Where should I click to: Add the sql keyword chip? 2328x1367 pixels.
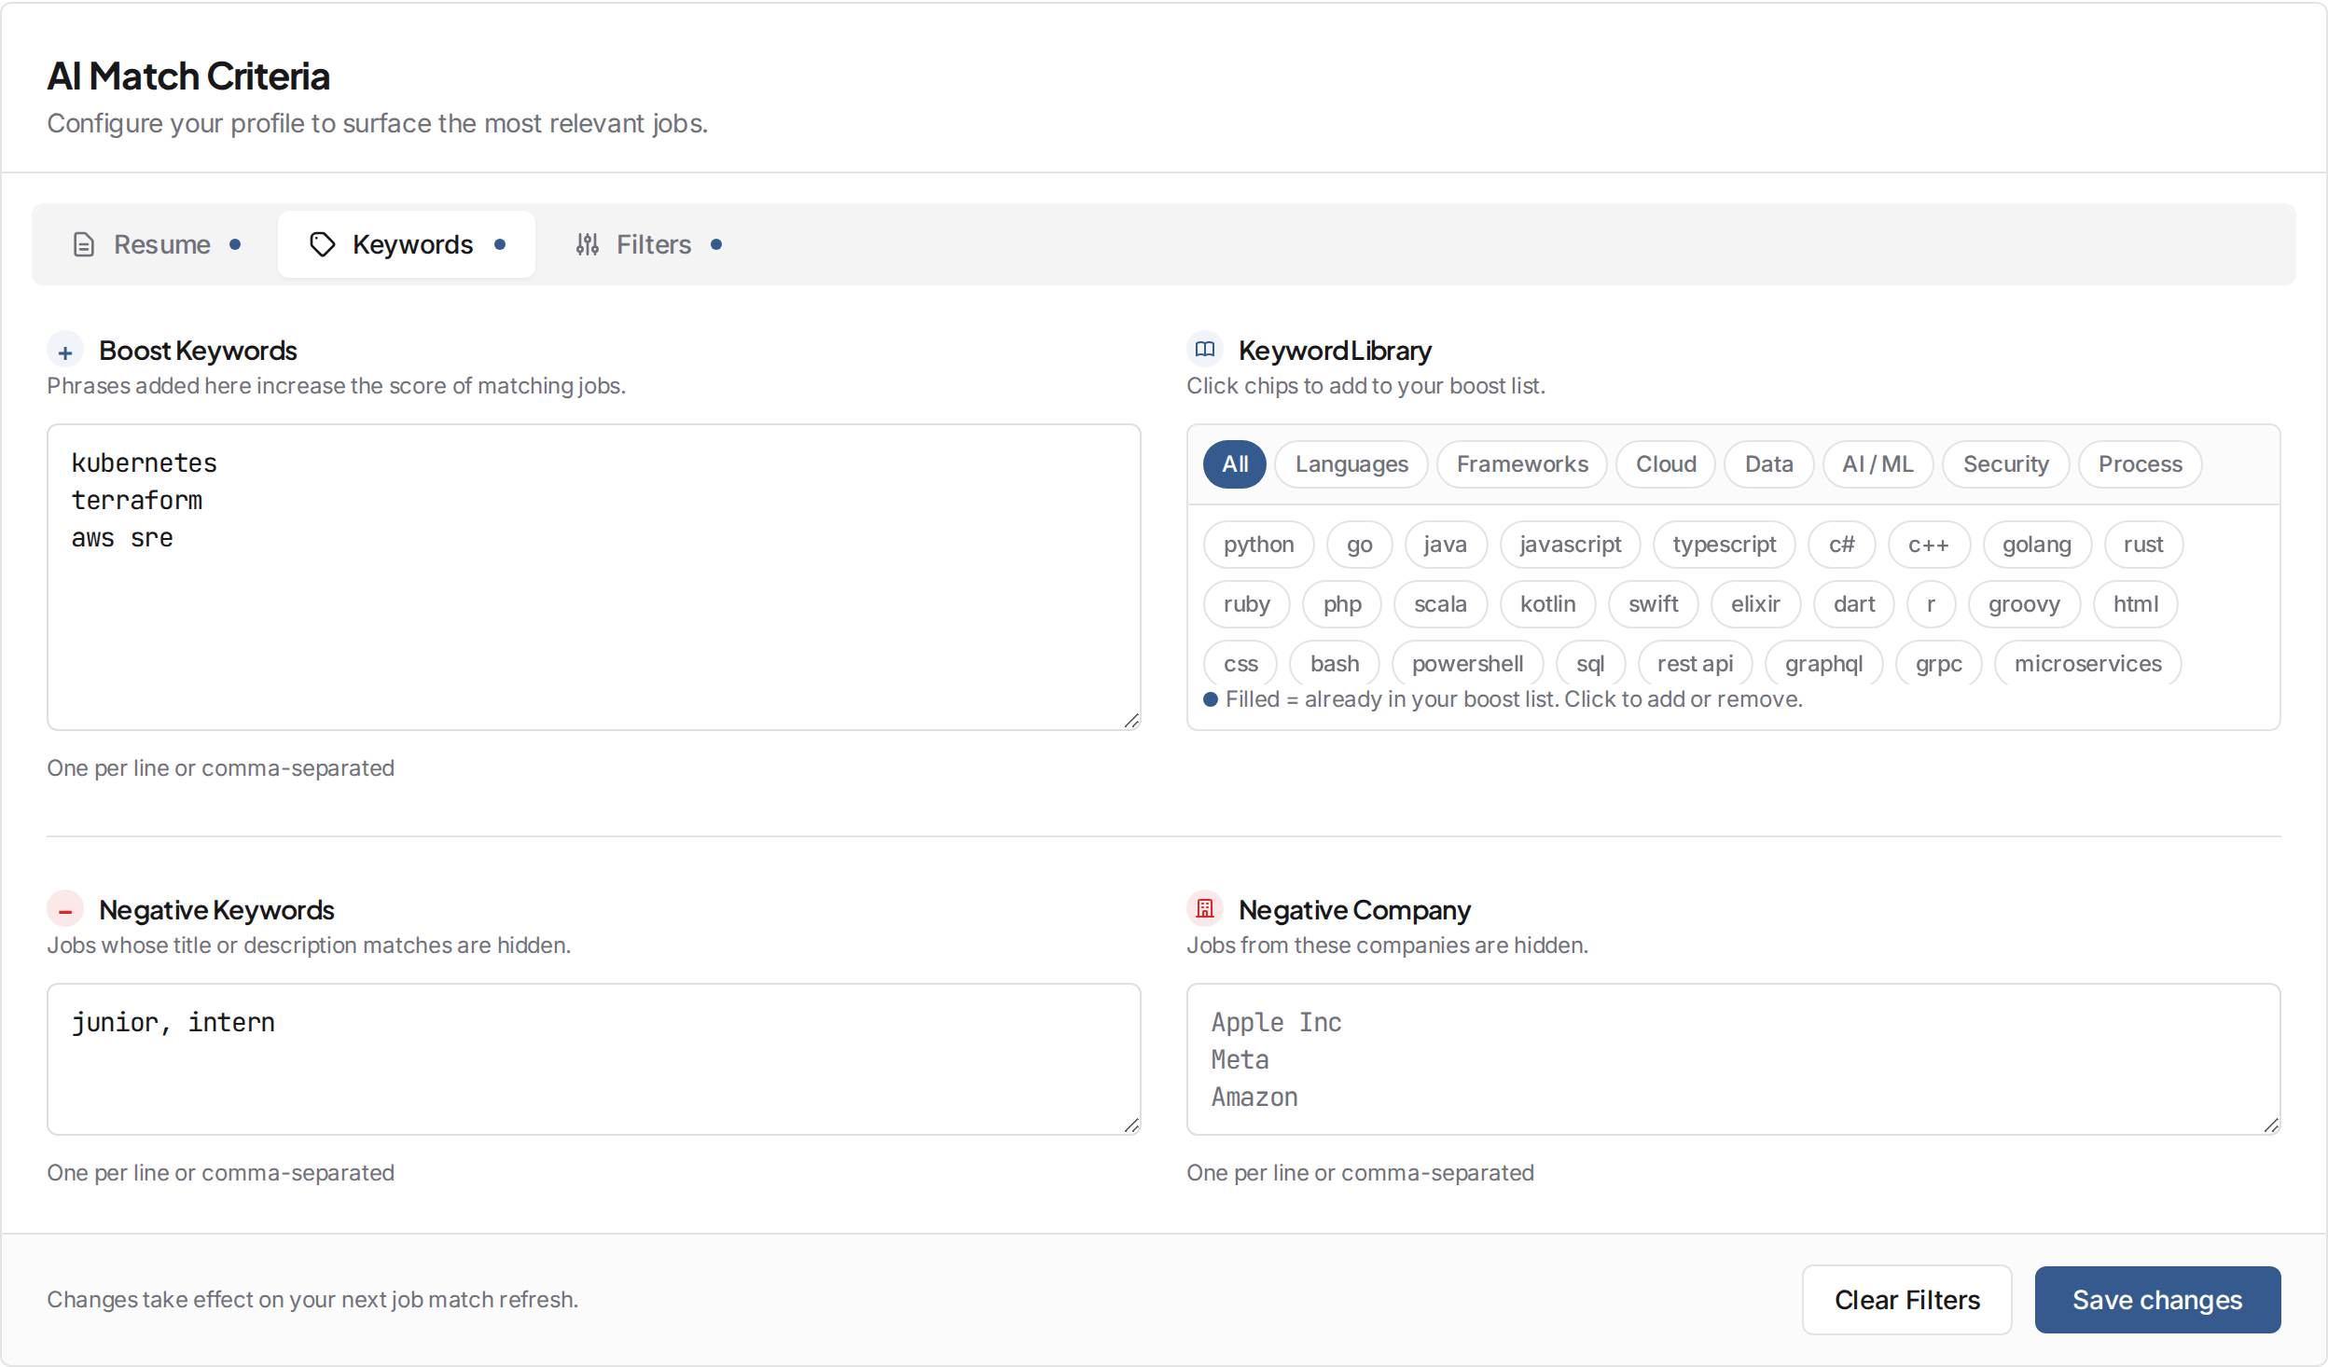pyautogui.click(x=1590, y=663)
